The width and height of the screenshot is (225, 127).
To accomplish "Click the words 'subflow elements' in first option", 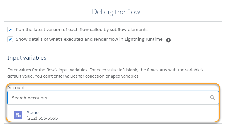I will [128, 30].
